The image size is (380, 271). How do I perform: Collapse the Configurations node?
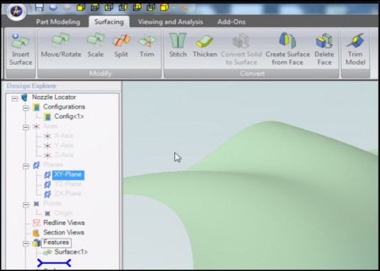(x=26, y=108)
